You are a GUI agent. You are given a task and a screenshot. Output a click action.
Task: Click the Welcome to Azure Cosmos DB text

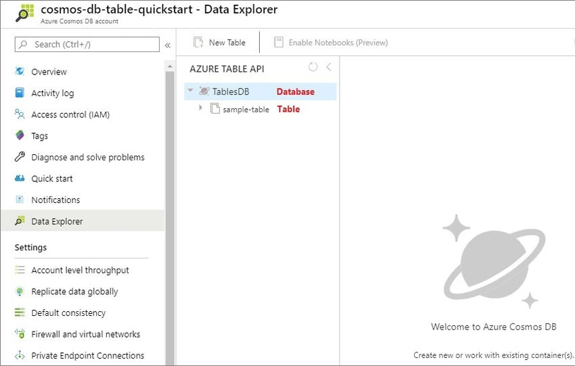tap(494, 326)
